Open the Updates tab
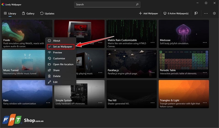The image size is (219, 128). (x=47, y=14)
